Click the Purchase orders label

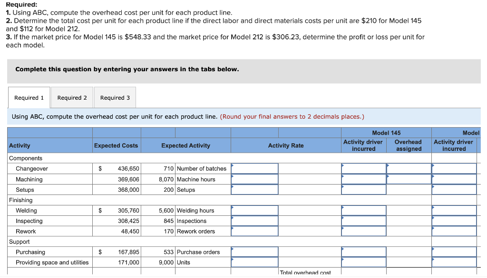coord(198,252)
